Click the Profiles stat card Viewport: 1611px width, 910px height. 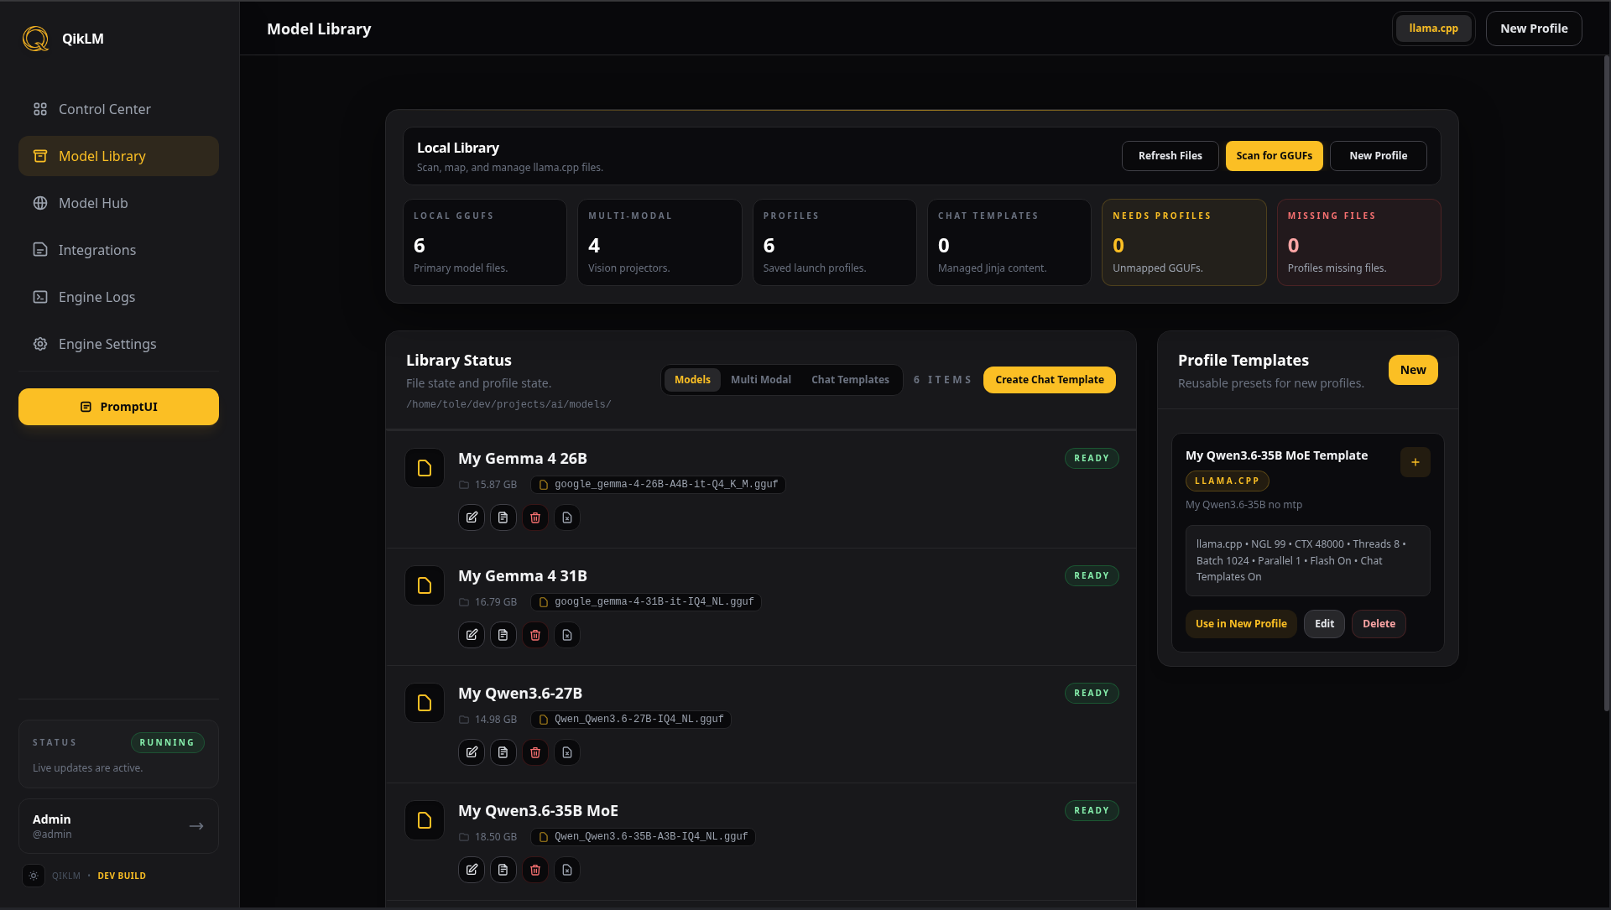coord(835,242)
